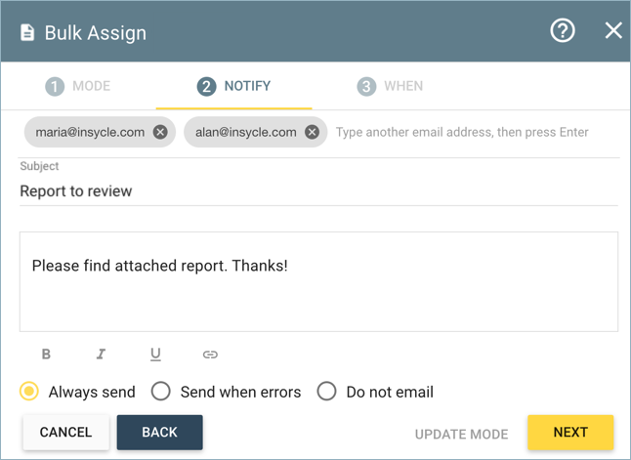The image size is (631, 460).
Task: Click Update Mode
Action: [x=462, y=435]
